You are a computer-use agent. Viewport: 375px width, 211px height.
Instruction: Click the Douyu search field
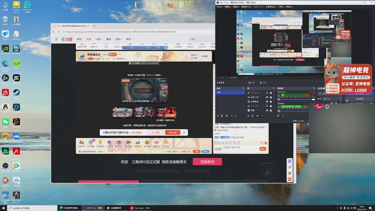(202, 39)
